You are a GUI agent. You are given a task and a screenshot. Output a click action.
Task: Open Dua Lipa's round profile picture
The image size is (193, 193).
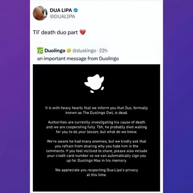(40, 13)
